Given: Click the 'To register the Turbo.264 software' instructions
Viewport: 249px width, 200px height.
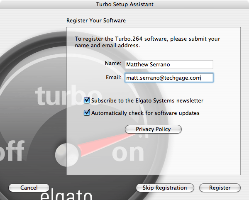Looking at the screenshot, I should click(x=147, y=42).
